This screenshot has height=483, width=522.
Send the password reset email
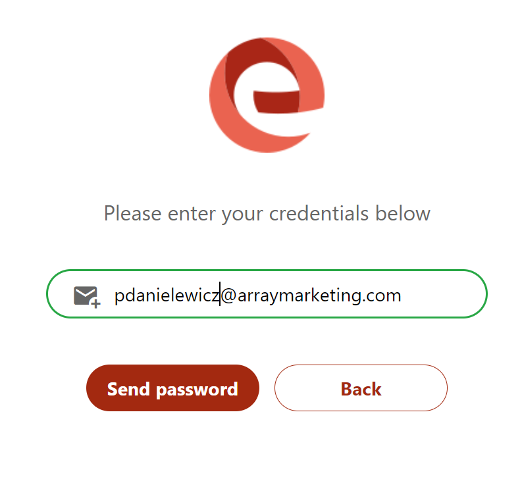pos(172,388)
